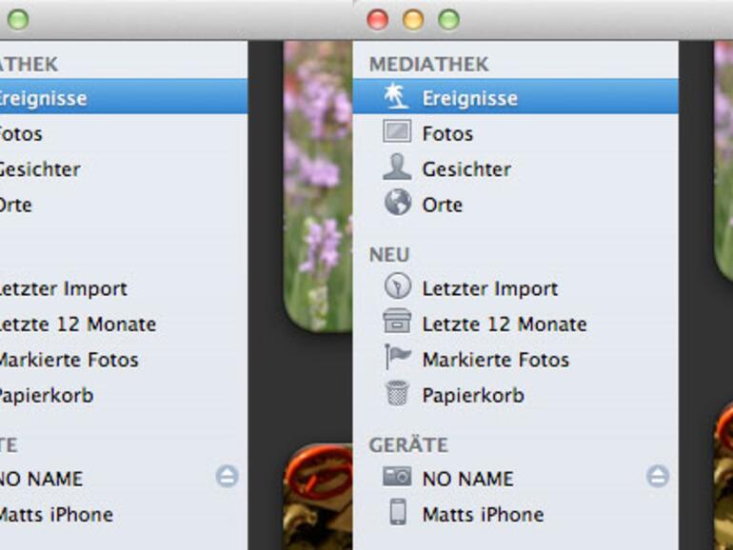The image size is (733, 550).
Task: Zoom the right window with green button
Action: [448, 20]
